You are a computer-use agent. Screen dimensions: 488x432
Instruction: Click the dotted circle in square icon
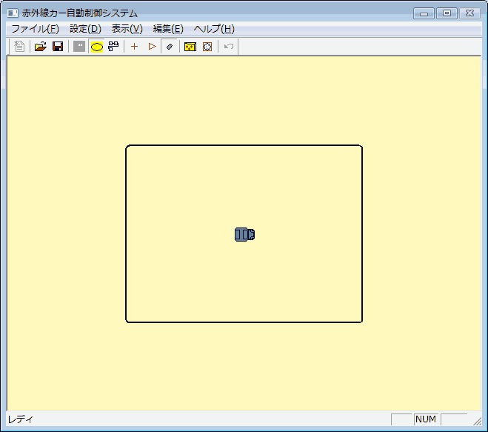point(207,47)
